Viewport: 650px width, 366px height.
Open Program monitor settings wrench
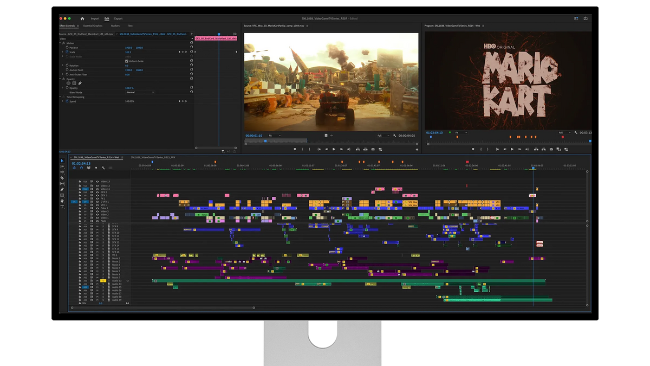pyautogui.click(x=576, y=132)
